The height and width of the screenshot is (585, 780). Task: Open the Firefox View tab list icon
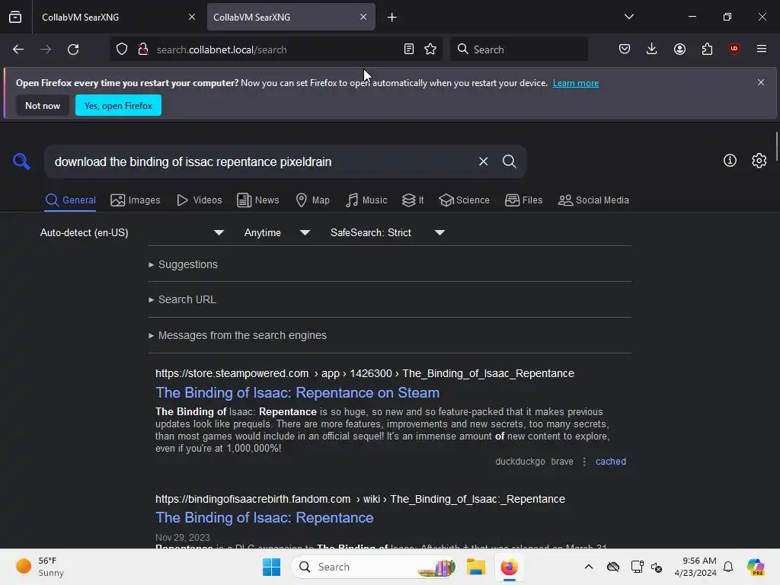click(x=15, y=18)
